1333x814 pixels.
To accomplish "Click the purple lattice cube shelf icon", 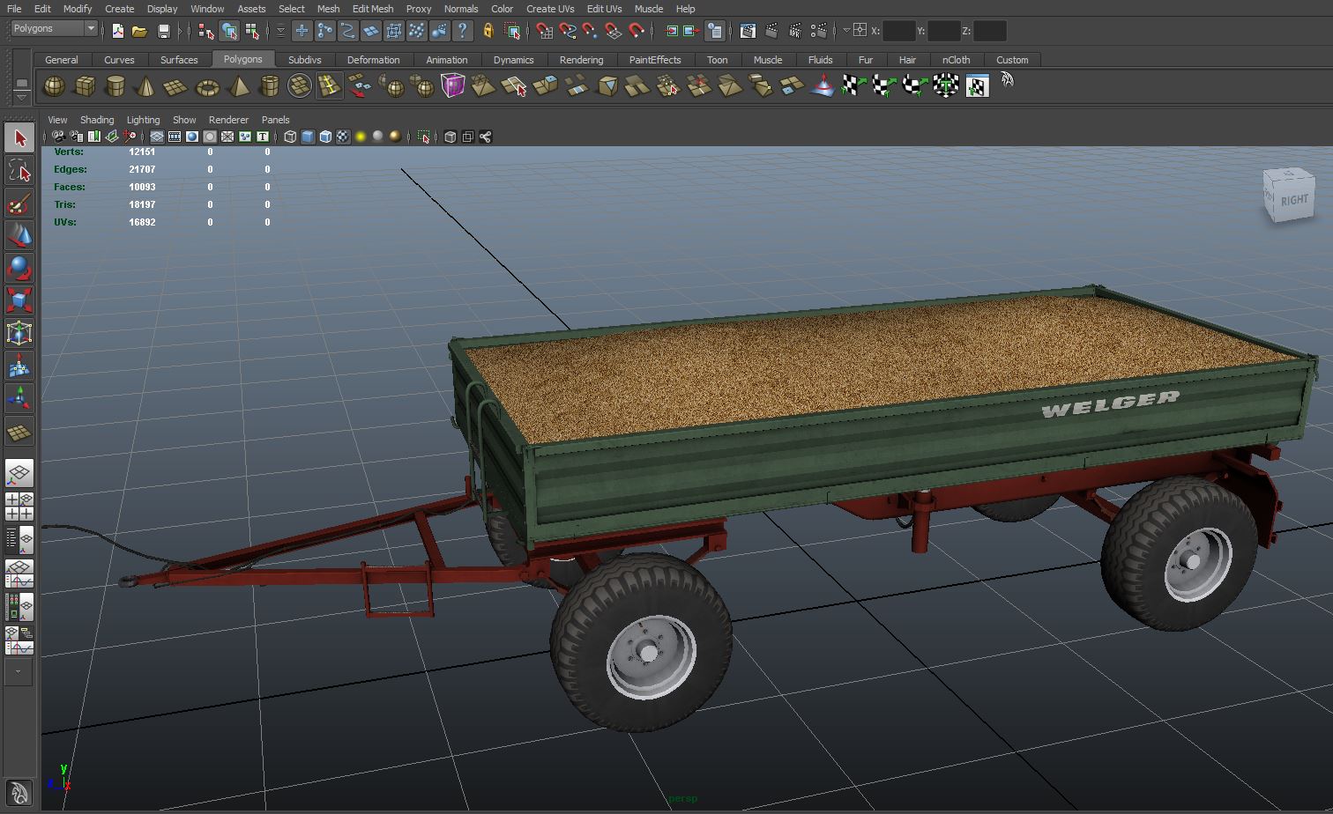I will pyautogui.click(x=452, y=86).
